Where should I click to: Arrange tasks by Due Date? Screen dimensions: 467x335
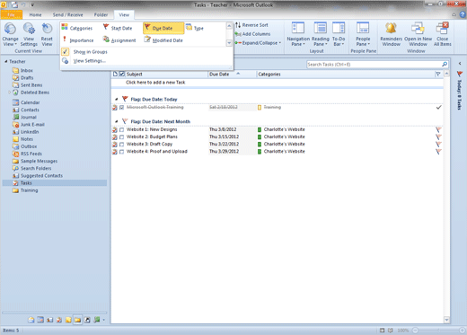click(163, 28)
